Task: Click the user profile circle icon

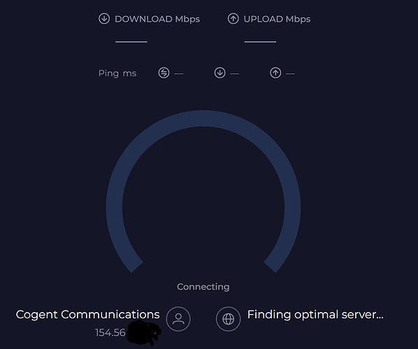Action: point(178,319)
